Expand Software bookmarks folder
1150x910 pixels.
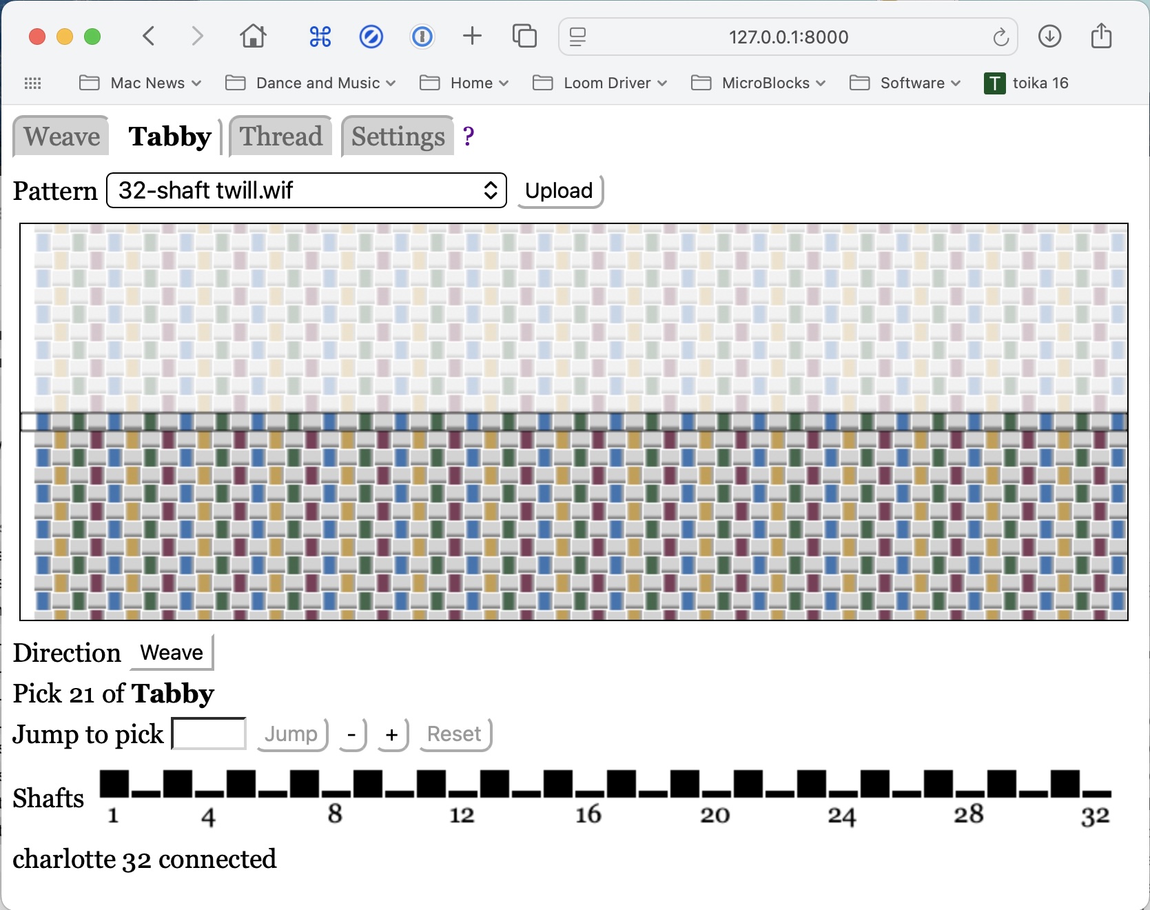905,83
